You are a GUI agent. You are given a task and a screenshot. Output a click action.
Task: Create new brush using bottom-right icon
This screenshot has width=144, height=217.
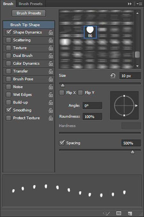[130, 213]
